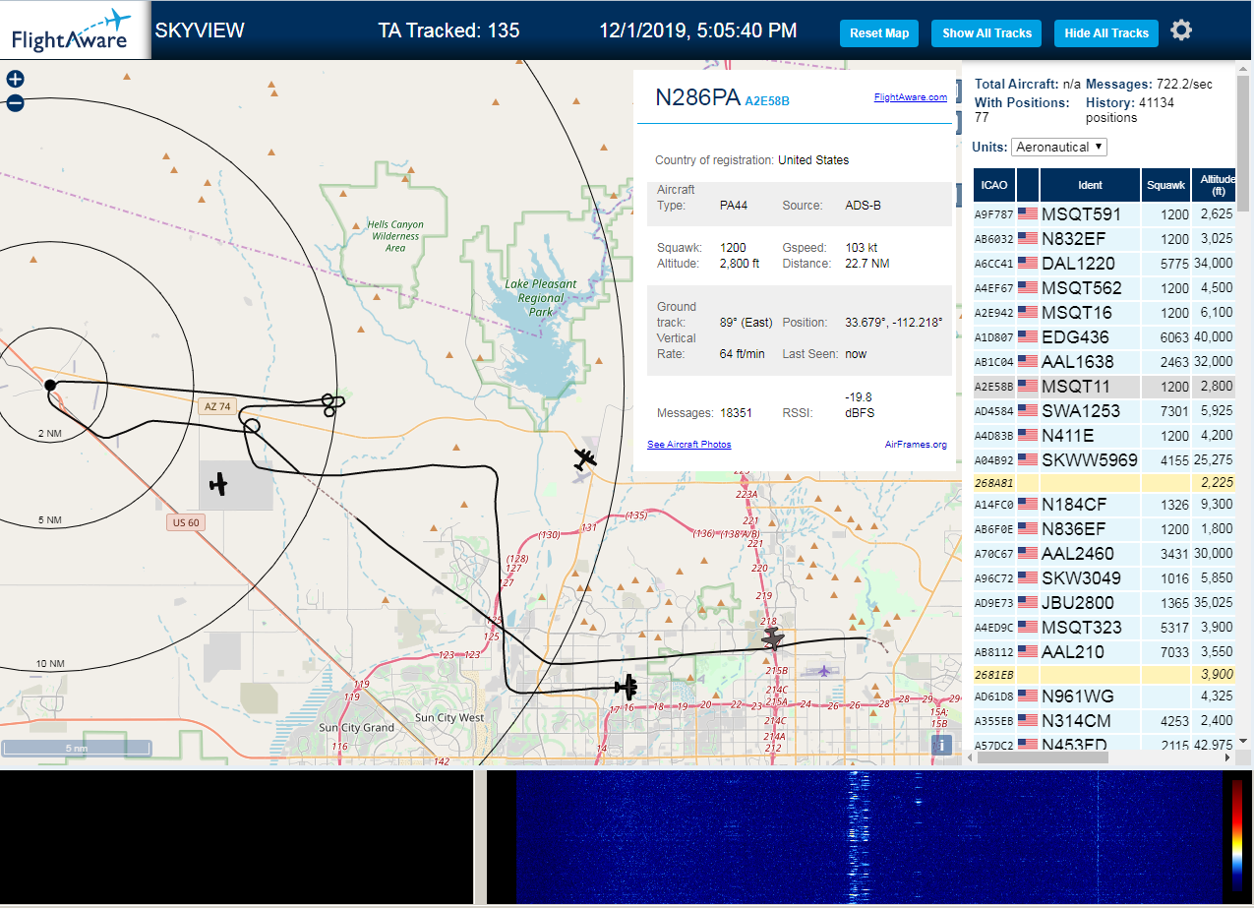
Task: Open the FlightAware.com link in info panel
Action: pos(910,96)
